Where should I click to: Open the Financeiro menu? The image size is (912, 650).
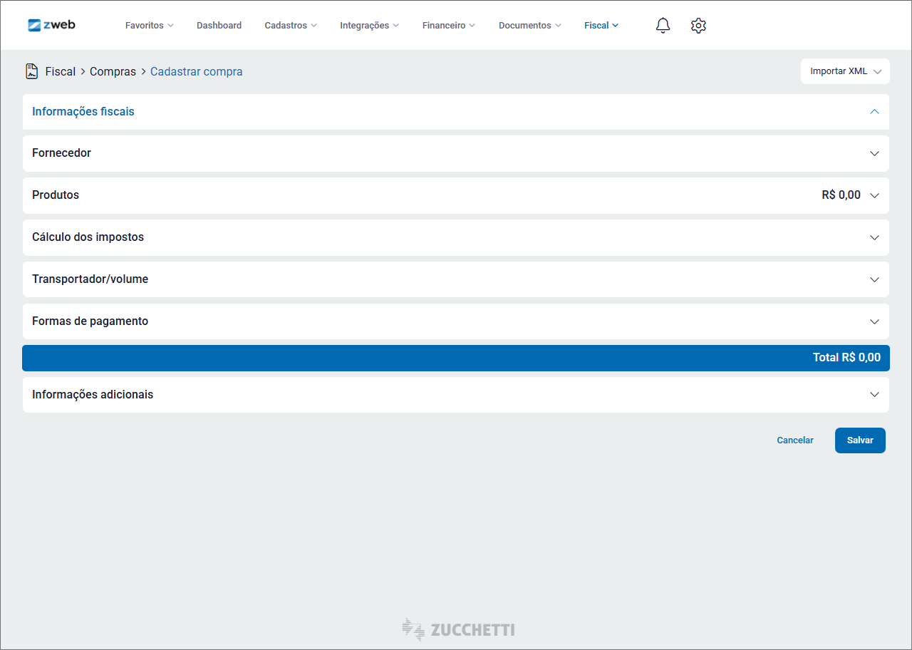click(x=448, y=26)
